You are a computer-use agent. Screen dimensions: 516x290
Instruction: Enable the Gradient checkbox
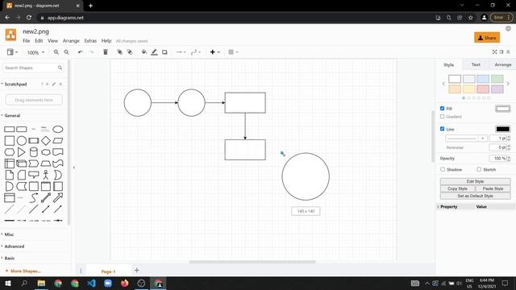click(442, 116)
